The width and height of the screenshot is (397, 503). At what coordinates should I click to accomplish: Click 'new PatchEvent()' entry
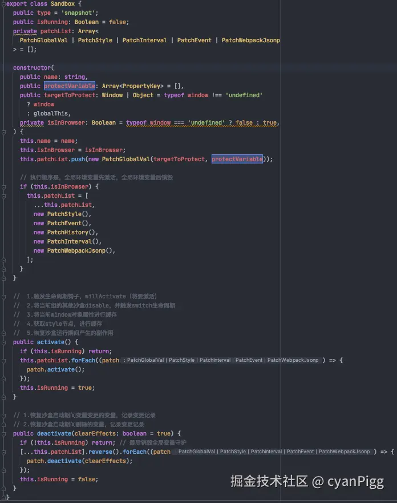62,223
